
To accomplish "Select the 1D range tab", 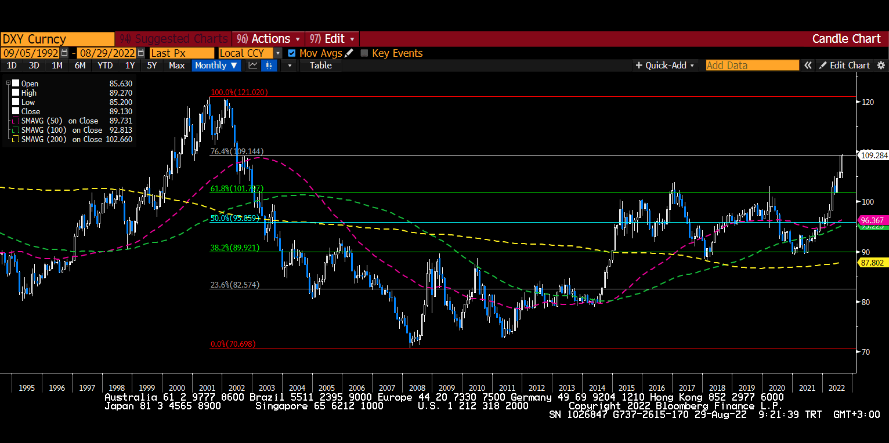I will [12, 66].
